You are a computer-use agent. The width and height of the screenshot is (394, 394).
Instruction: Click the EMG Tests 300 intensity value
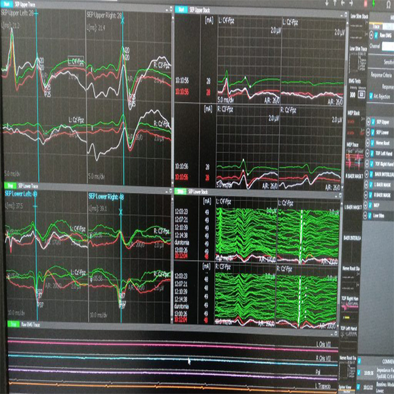[353, 95]
